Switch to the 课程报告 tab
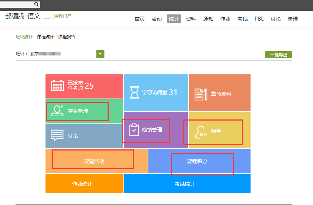313x205 pixels. coord(67,37)
